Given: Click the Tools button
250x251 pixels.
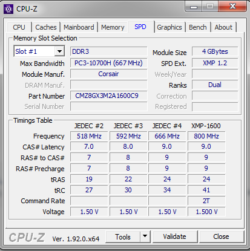Looking at the screenshot, I should click(123, 236).
